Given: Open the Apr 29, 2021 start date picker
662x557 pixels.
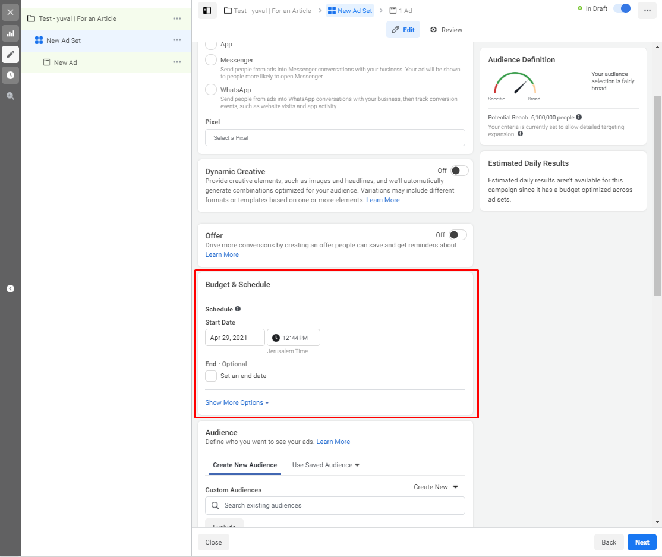Looking at the screenshot, I should point(235,338).
